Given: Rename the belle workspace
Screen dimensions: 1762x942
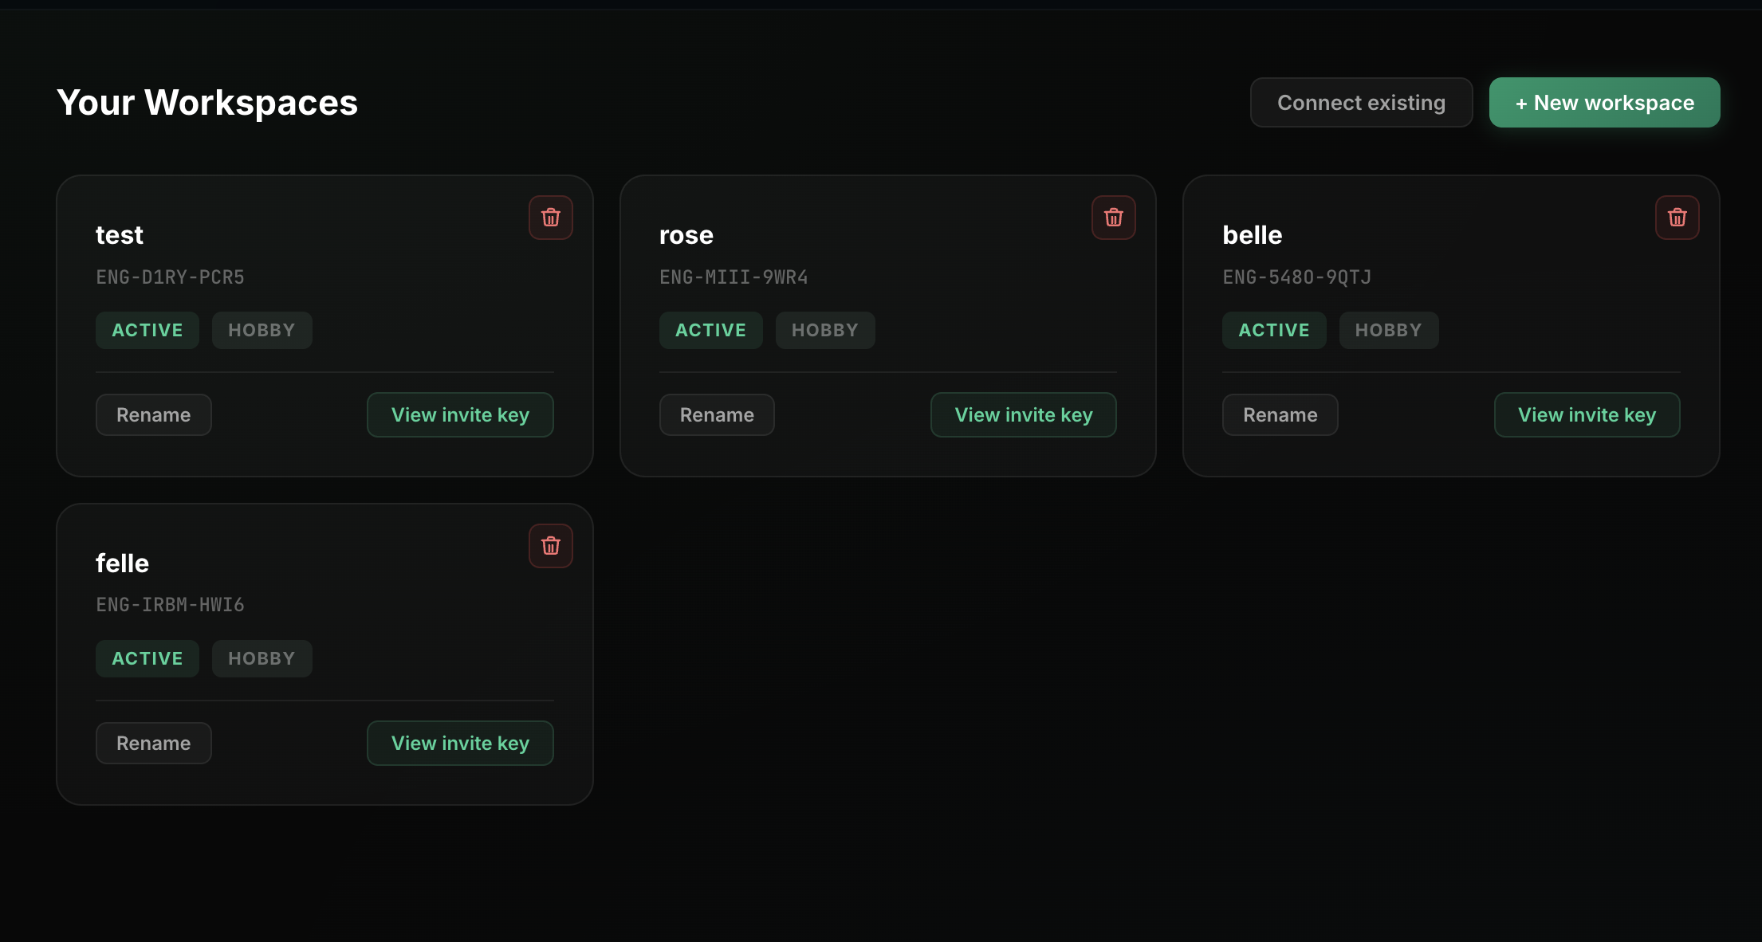Looking at the screenshot, I should (1280, 415).
